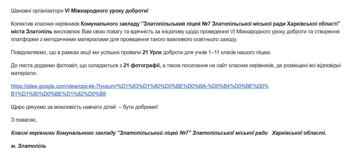This screenshot has width=353, height=155.
Task: Click the closing line "З повагою,"
Action: 24,120
